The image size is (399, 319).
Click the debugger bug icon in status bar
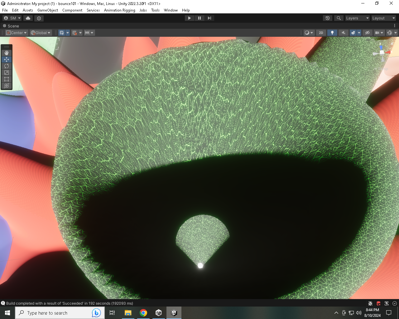(370, 303)
